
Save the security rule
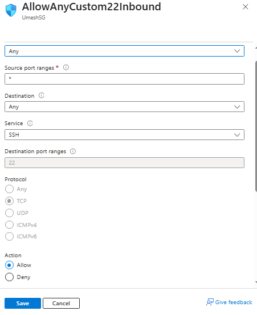(x=23, y=303)
